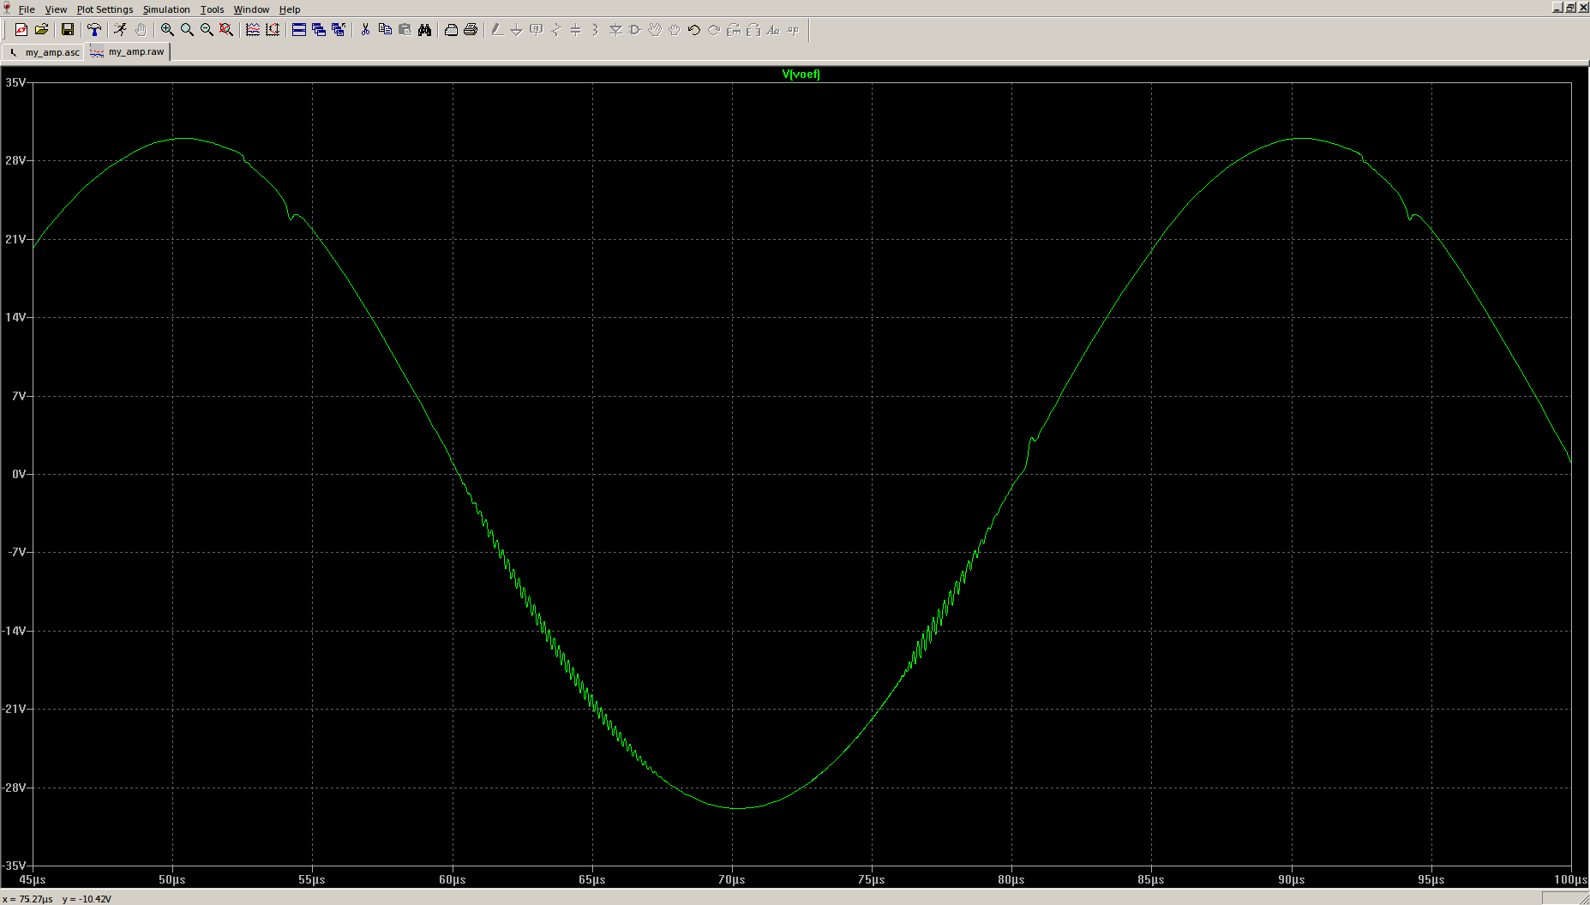Select the Pan magnifier tool icon
The image size is (1590, 905).
187,30
